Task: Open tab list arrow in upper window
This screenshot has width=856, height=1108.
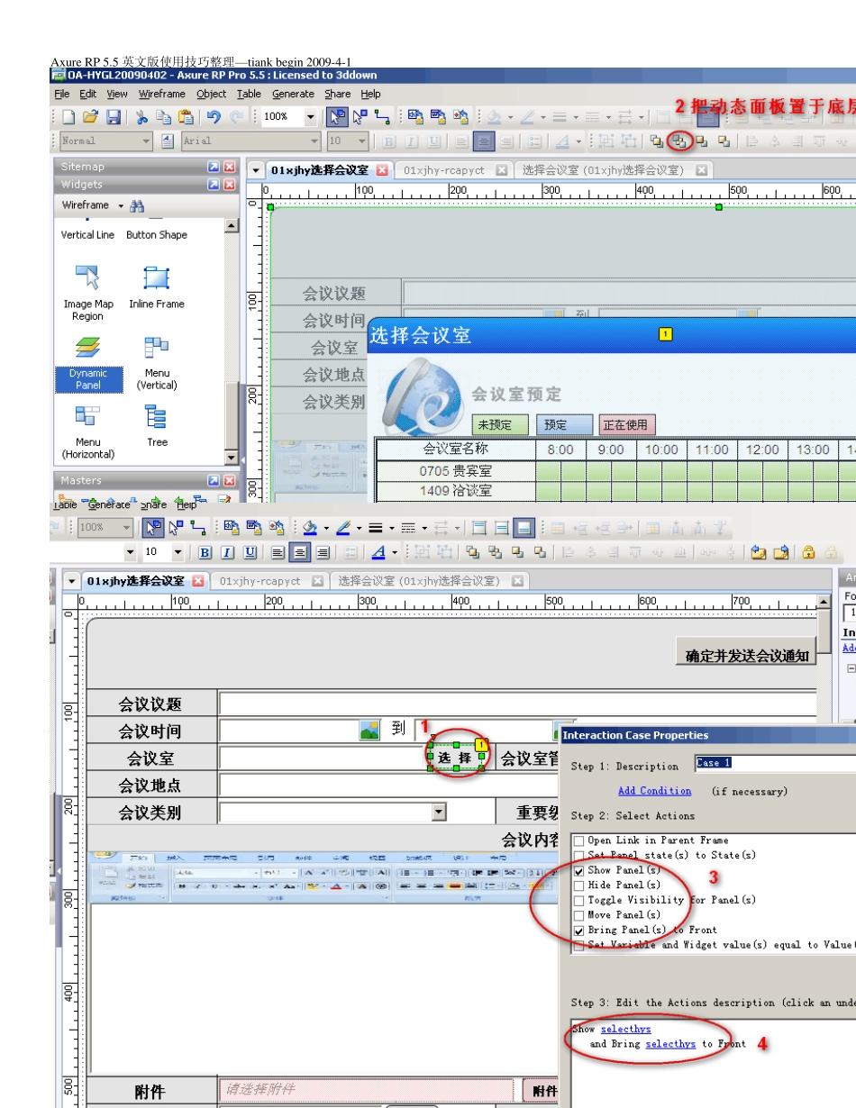Action: [255, 170]
